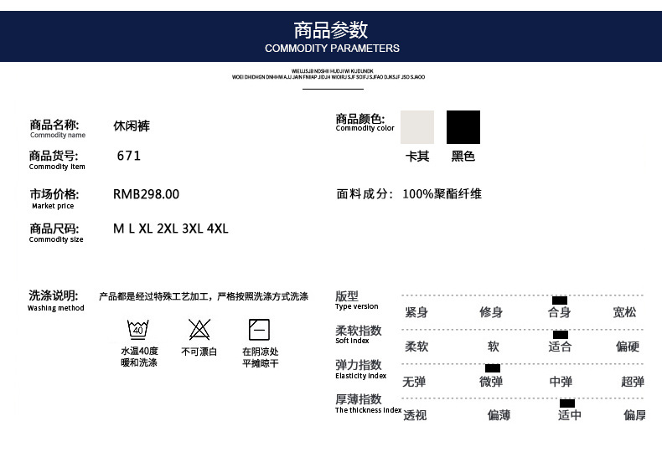Click the 微弹 elasticity option

(491, 382)
